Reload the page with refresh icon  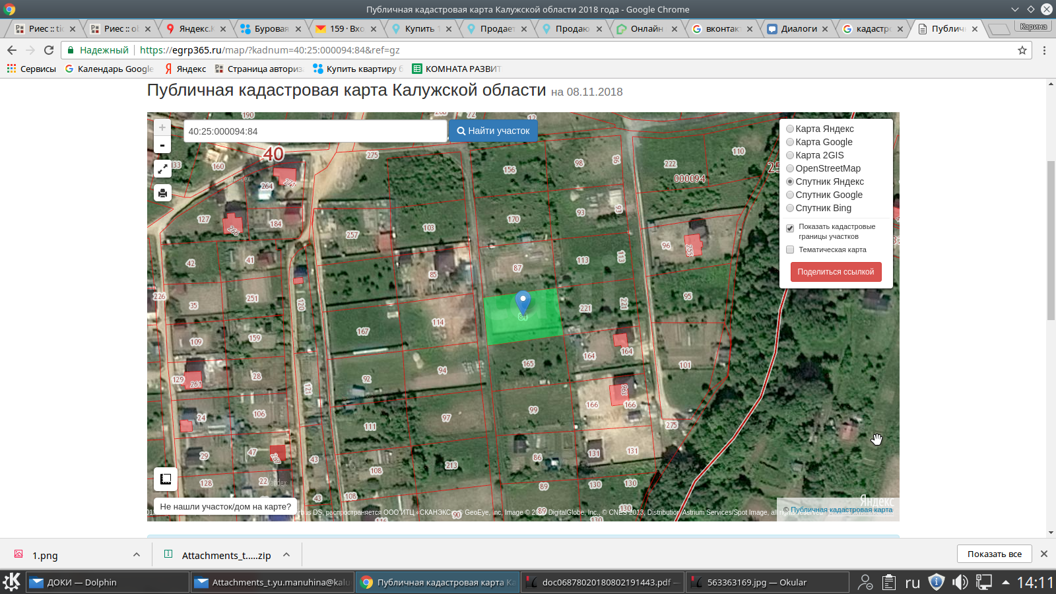[49, 50]
